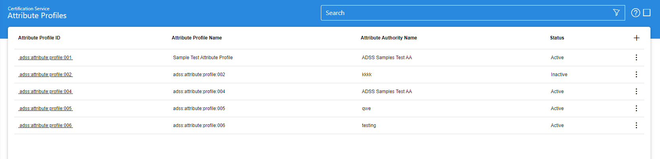Click the Status column header
The height and width of the screenshot is (159, 660).
pos(557,38)
